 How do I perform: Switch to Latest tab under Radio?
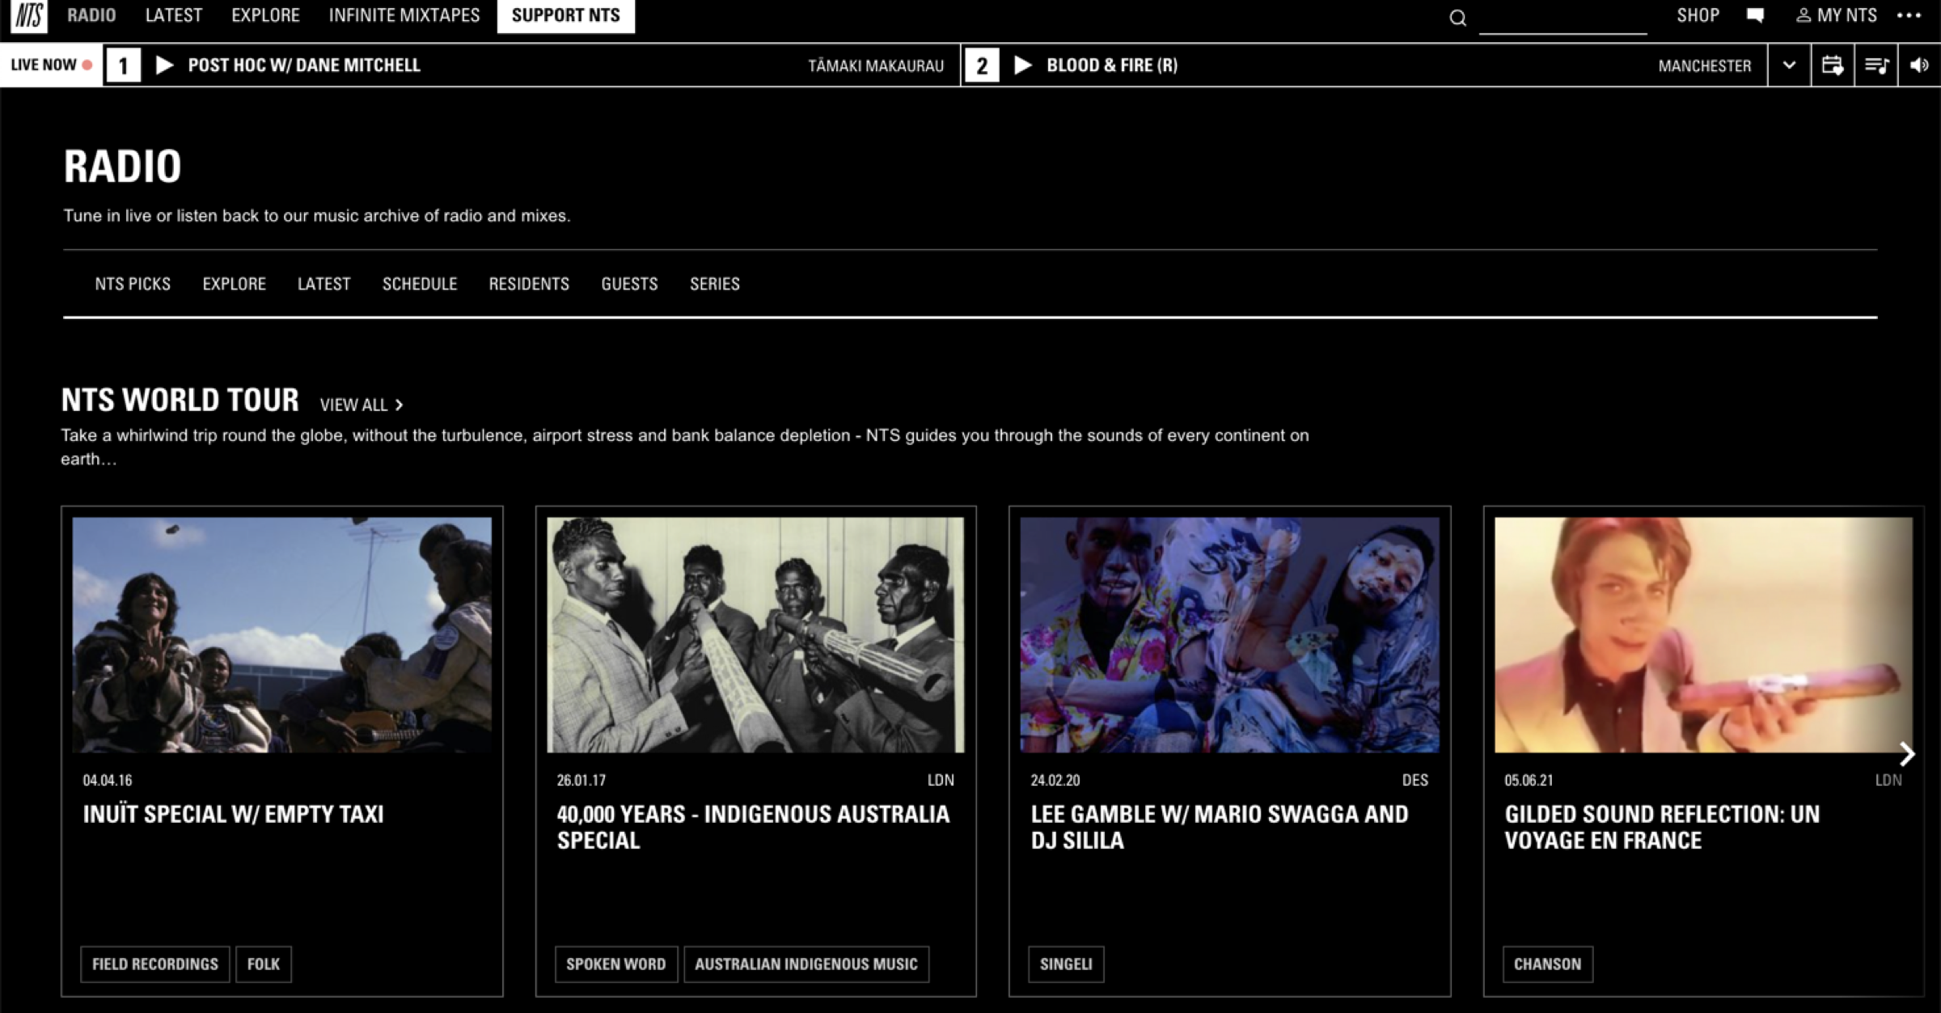pyautogui.click(x=324, y=284)
